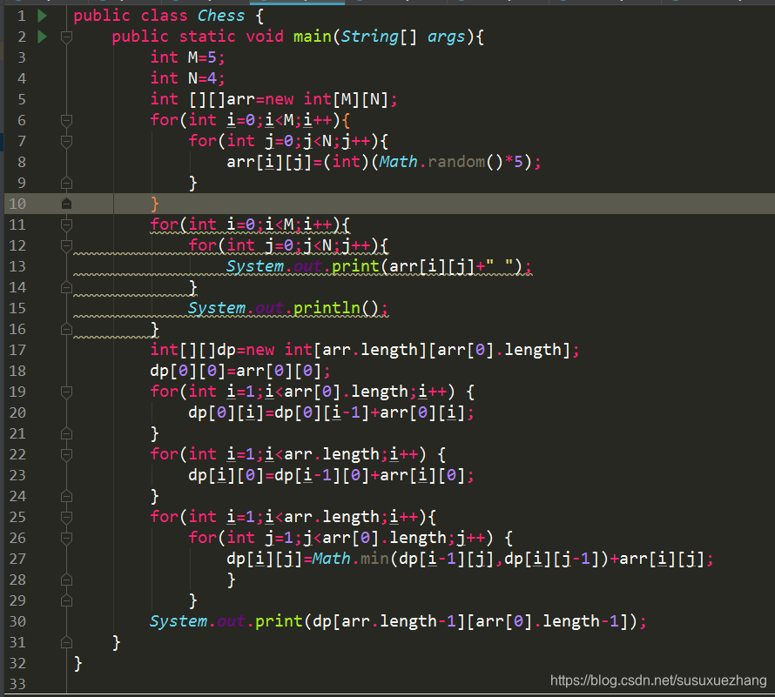Image resolution: width=775 pixels, height=697 pixels.
Task: Collapse the inner j loop fold on line 26
Action: pyautogui.click(x=66, y=538)
